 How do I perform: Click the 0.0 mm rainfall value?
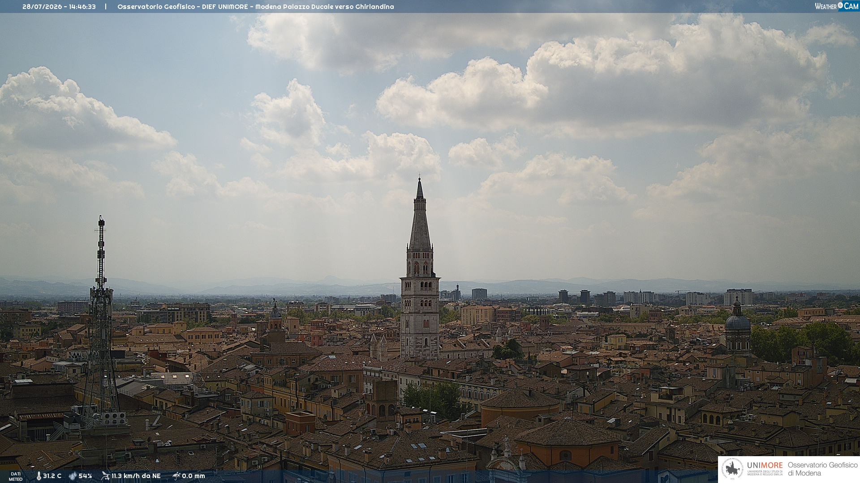tap(193, 476)
